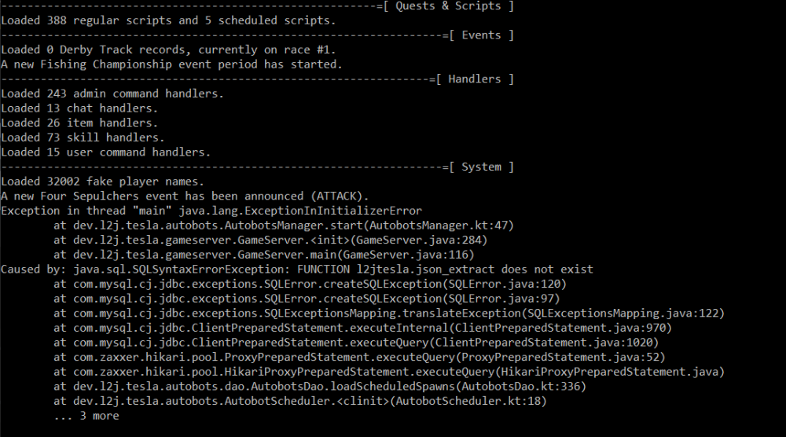Click the "Caused by: java.sql.SQLSyntaxErrorException" line
This screenshot has width=786, height=437.
tap(297, 270)
